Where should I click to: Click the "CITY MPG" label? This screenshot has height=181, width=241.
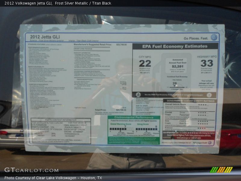click(x=145, y=57)
